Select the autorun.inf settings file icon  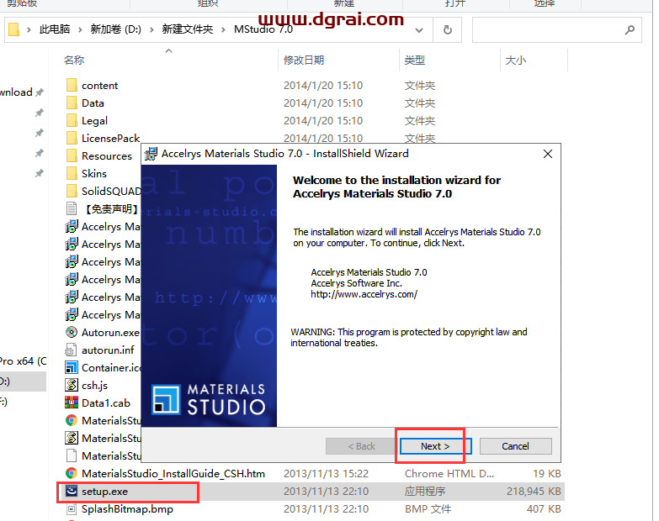pyautogui.click(x=71, y=350)
